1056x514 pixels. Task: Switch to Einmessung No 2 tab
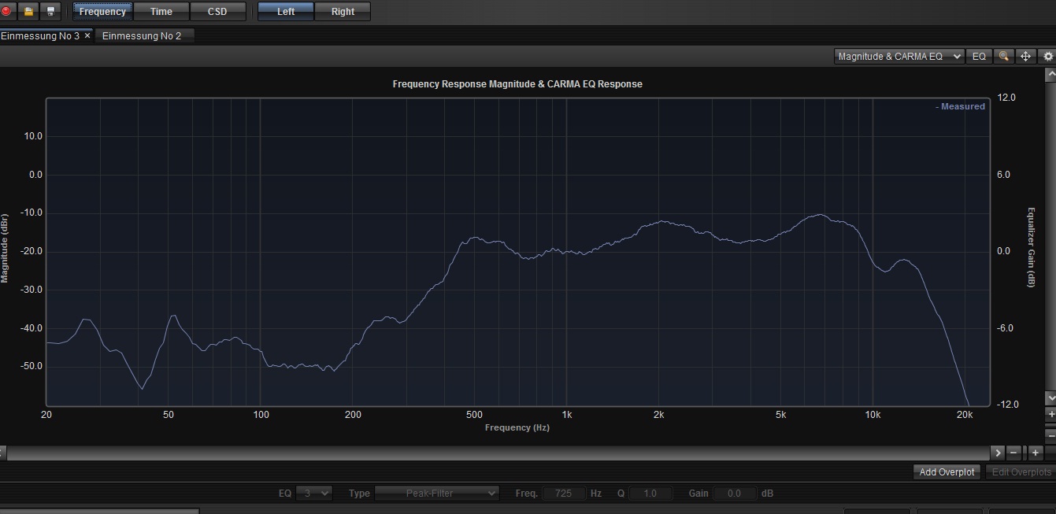[142, 36]
